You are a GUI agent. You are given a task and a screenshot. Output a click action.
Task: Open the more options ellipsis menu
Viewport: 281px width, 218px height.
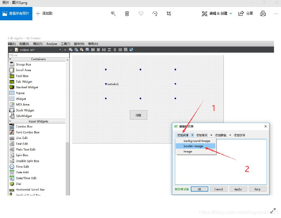pyautogui.click(x=276, y=14)
